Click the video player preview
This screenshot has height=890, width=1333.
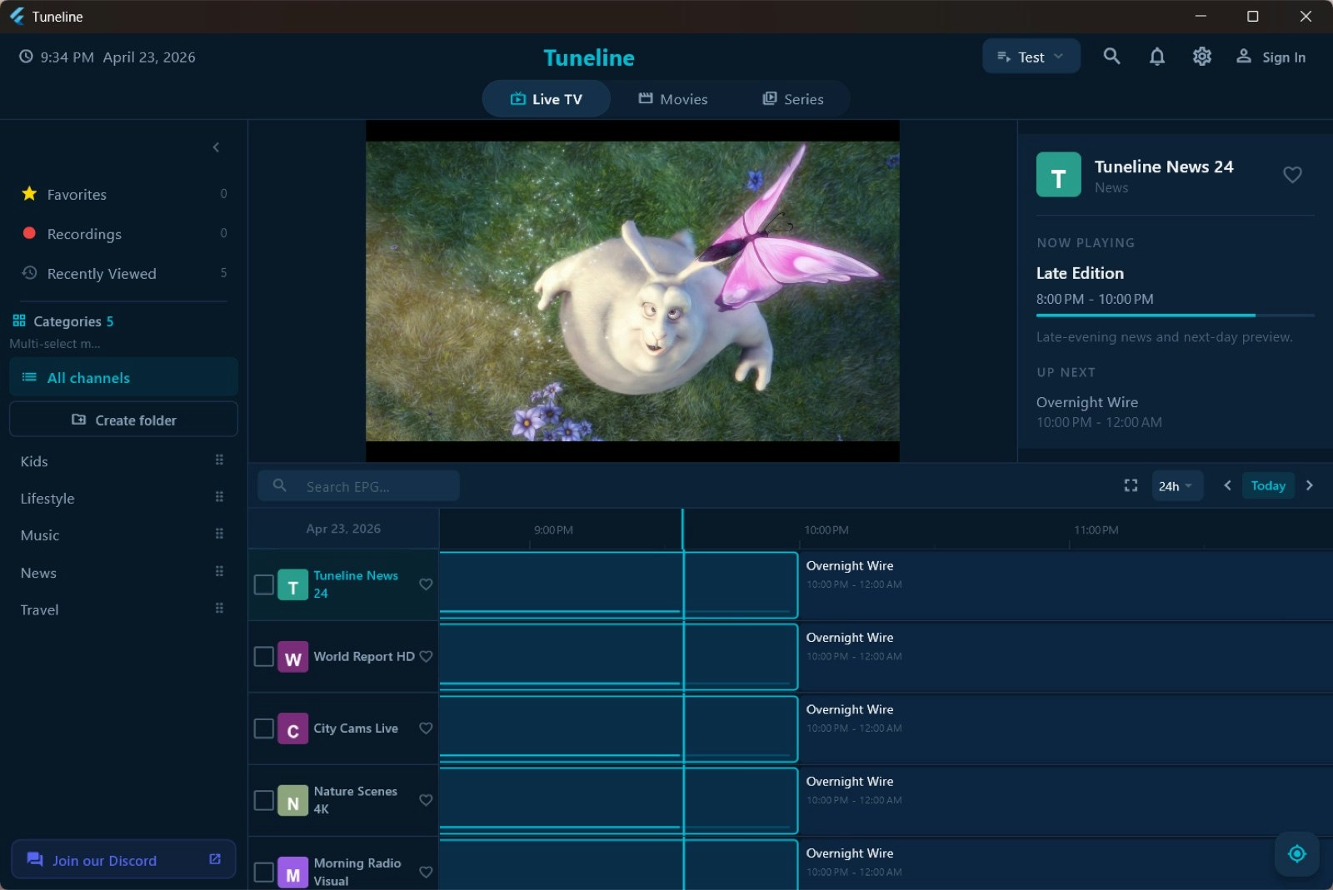[632, 291]
